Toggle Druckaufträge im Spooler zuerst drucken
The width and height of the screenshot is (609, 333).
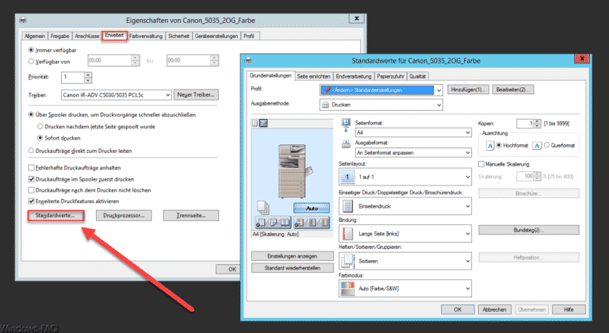[32, 179]
